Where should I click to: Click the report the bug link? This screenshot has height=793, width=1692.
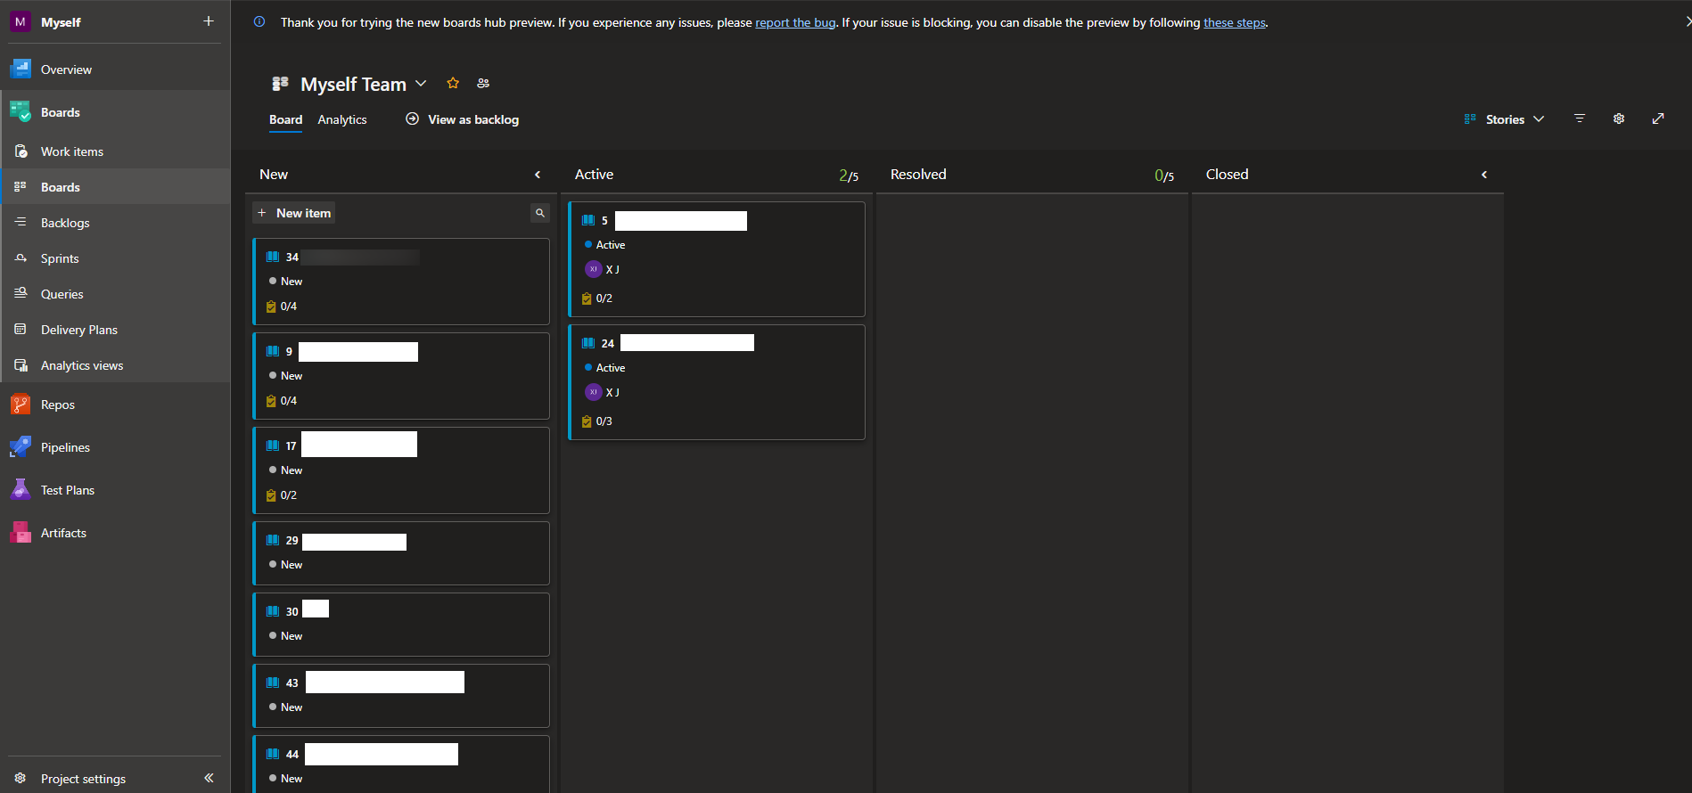795,22
